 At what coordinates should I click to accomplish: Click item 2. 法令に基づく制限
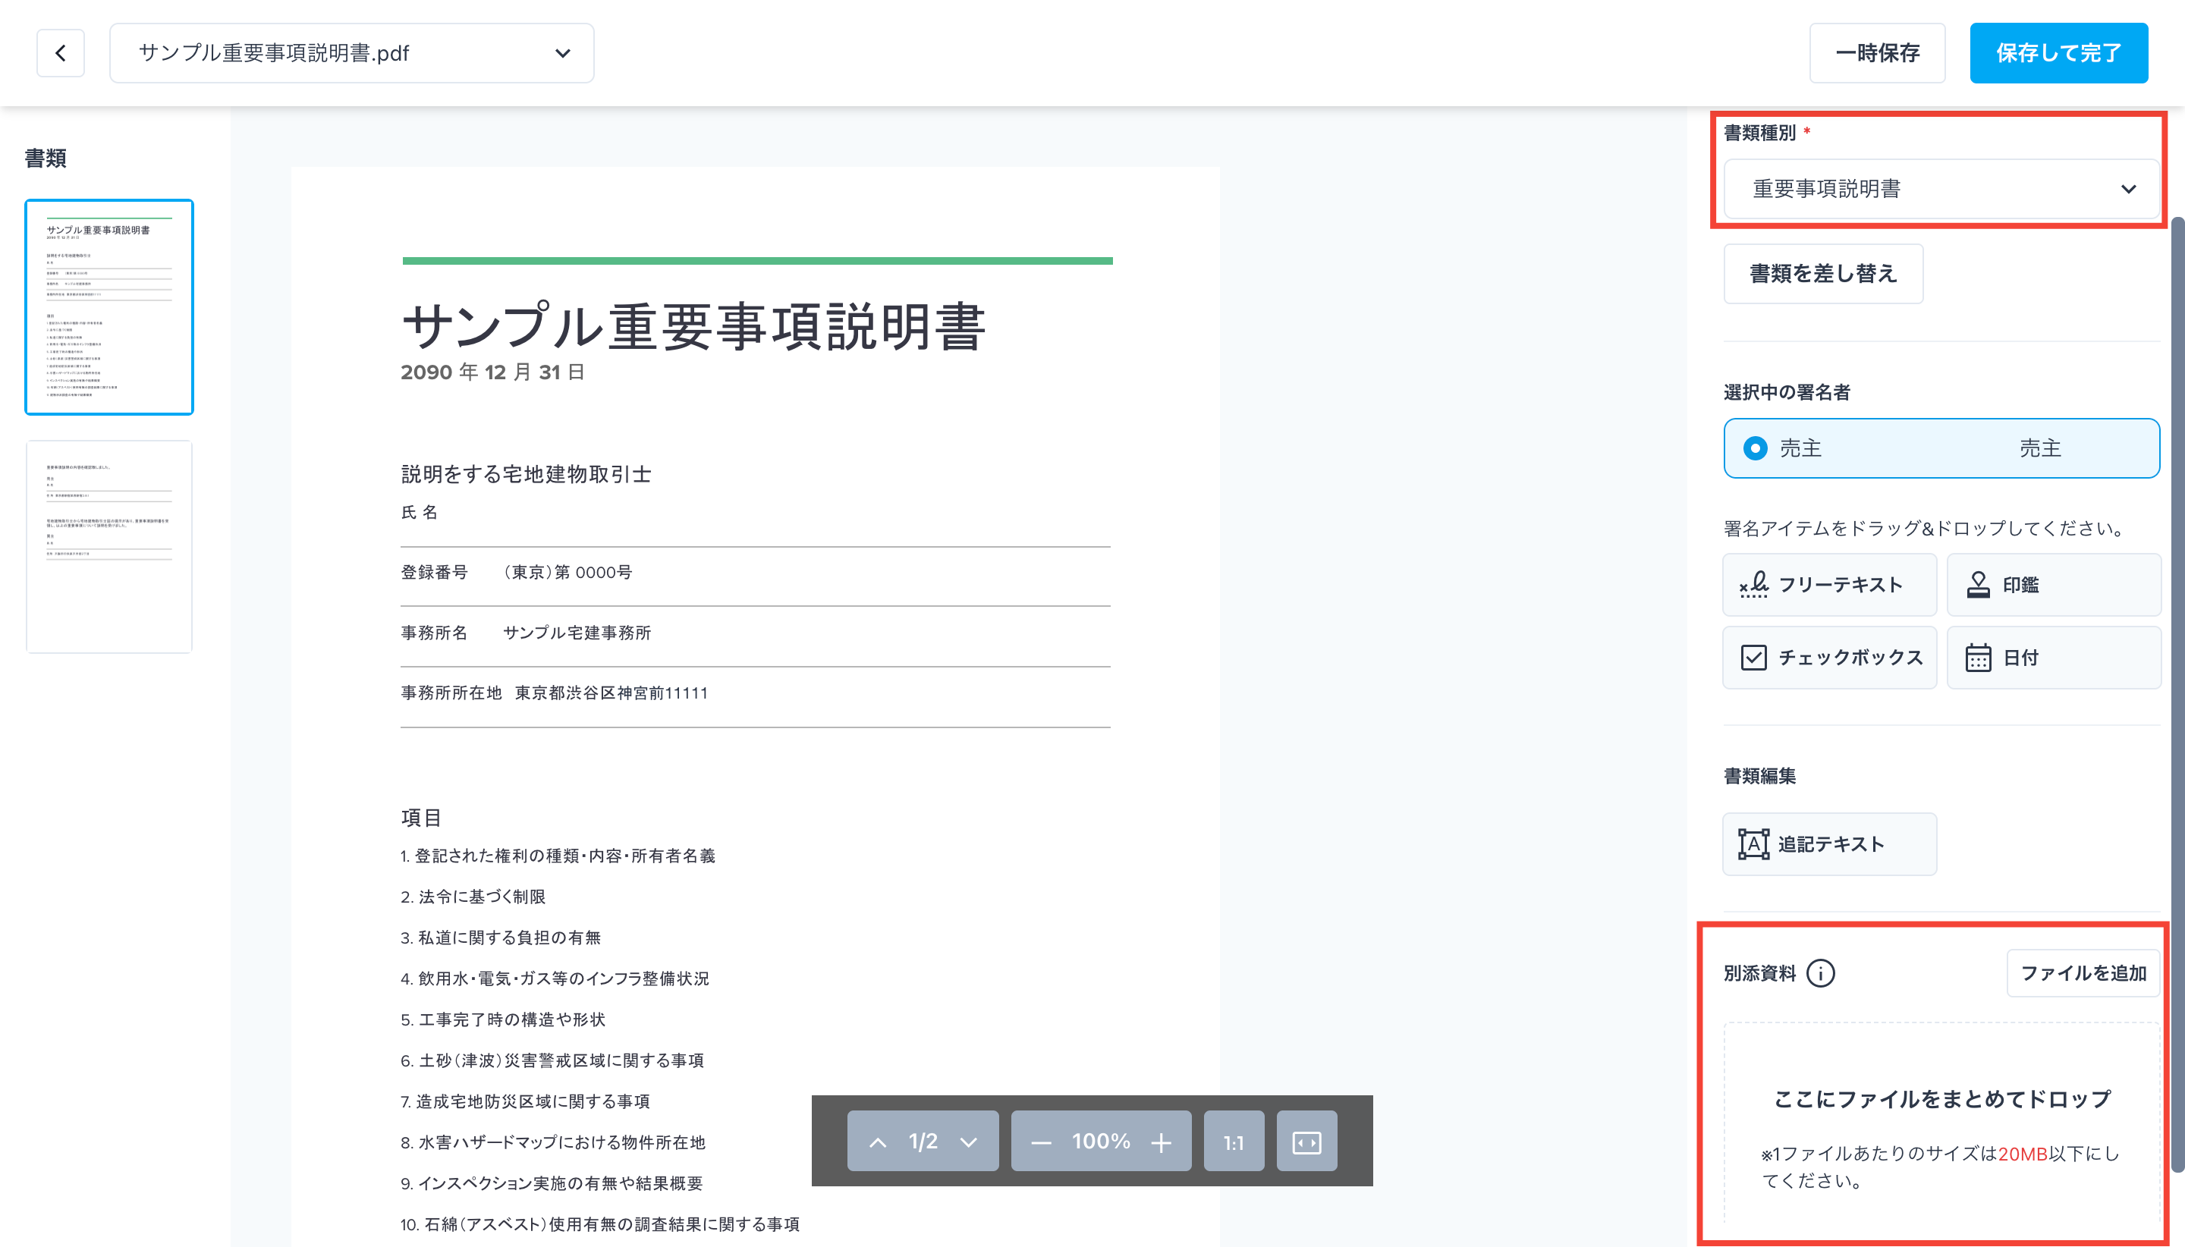point(473,897)
